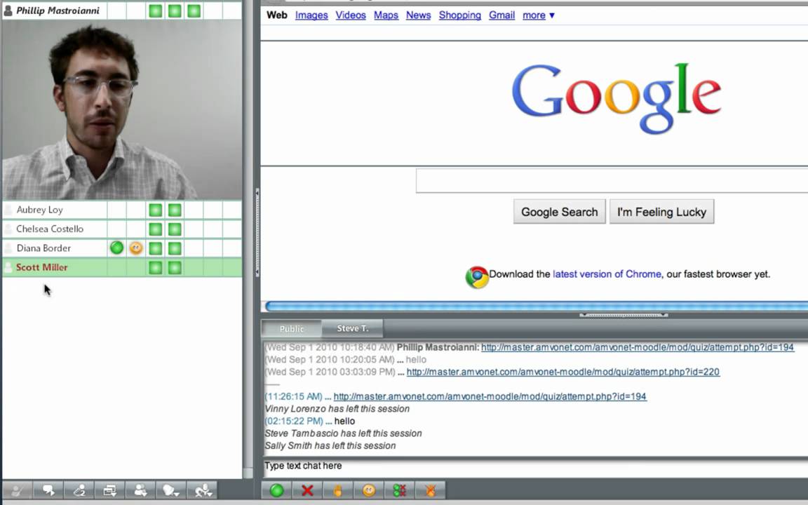Switch to the Public chat tab

click(292, 329)
